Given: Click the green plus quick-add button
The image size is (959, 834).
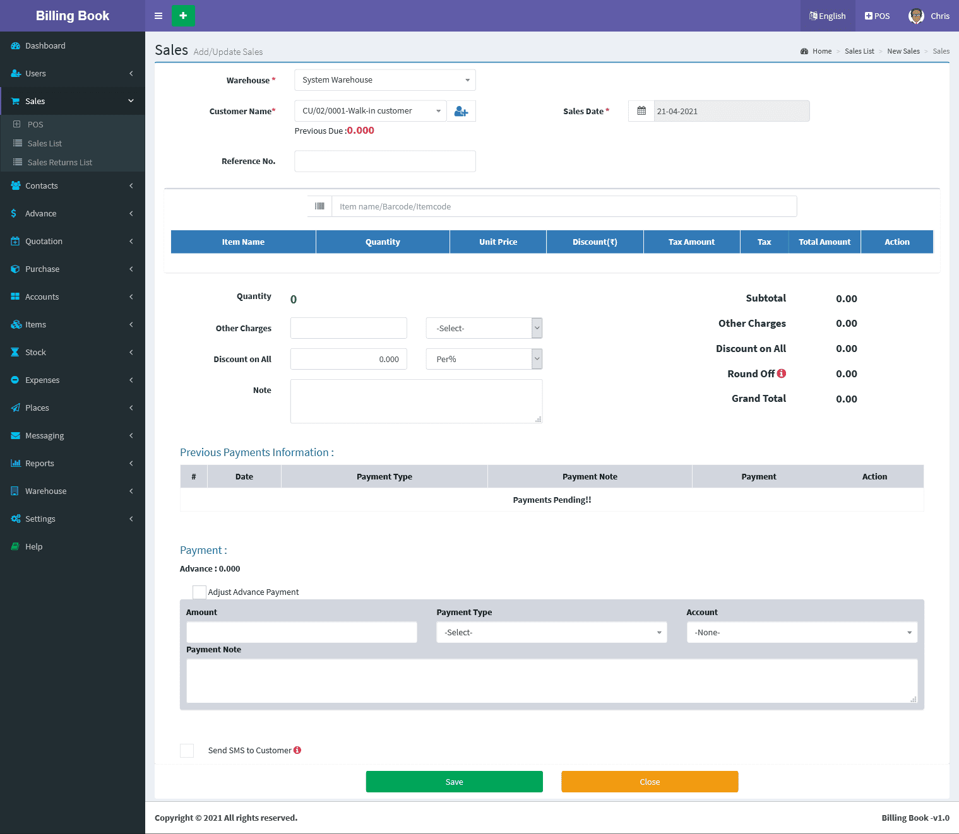Looking at the screenshot, I should click(x=183, y=16).
